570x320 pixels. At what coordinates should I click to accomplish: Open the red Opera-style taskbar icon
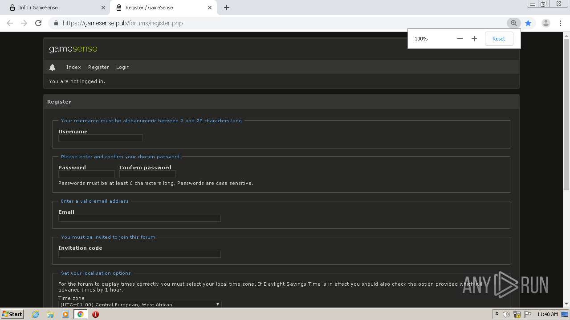click(x=95, y=314)
